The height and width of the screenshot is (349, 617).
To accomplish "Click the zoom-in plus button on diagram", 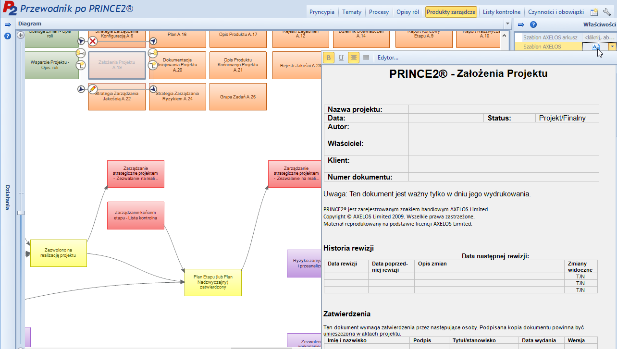I will point(21,35).
